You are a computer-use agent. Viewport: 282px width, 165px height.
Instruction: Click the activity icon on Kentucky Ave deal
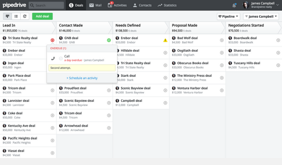pyautogui.click(x=53, y=128)
